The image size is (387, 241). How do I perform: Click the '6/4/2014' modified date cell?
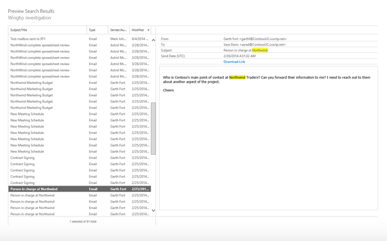(140, 39)
